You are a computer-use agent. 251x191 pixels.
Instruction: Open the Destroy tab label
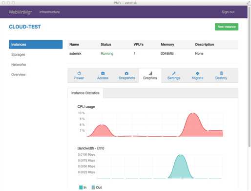(x=221, y=78)
